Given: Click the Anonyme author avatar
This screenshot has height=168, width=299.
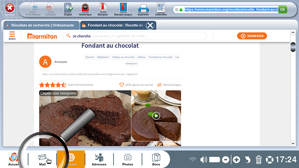Looking at the screenshot, I should (x=45, y=62).
